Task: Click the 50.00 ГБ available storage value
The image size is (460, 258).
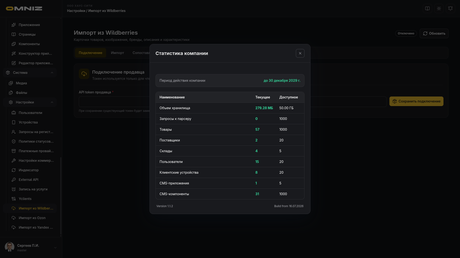Action: pos(286,108)
